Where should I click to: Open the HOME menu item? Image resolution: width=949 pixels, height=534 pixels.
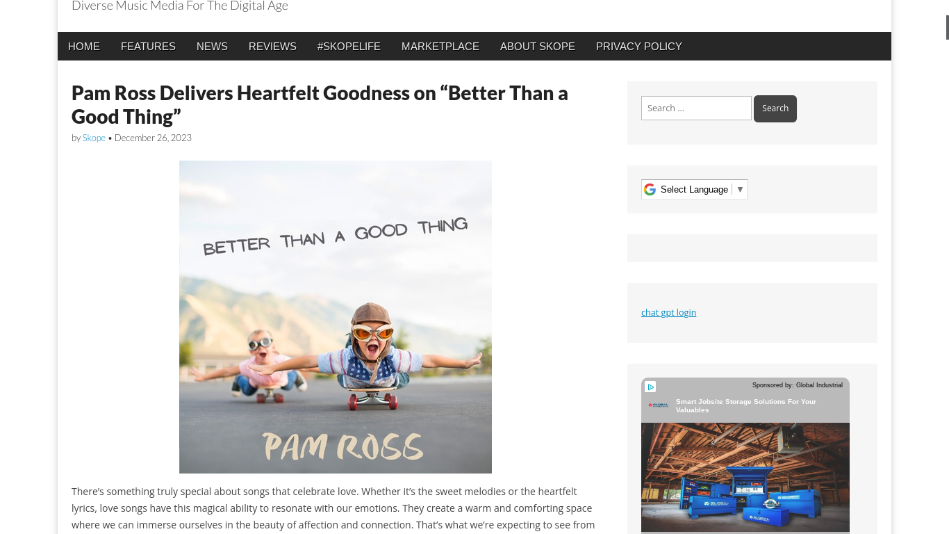84,47
